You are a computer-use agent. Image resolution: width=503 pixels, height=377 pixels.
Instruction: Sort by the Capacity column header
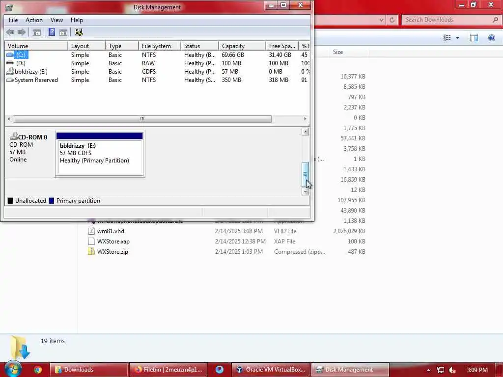(x=242, y=46)
